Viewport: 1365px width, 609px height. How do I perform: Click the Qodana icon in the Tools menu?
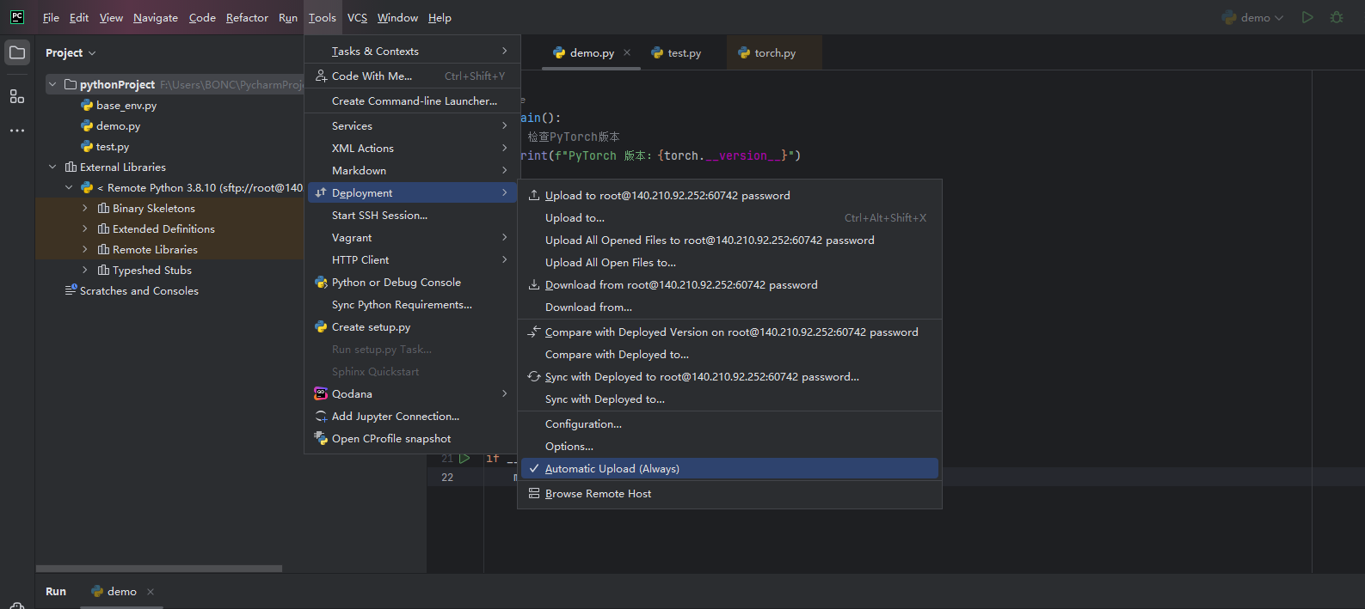321,393
